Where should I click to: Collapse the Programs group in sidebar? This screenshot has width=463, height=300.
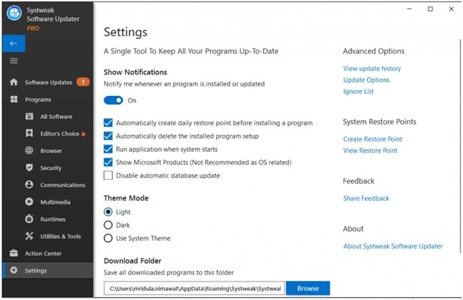[38, 100]
